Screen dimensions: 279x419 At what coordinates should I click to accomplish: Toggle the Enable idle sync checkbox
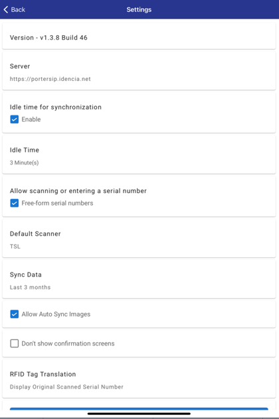coord(15,119)
